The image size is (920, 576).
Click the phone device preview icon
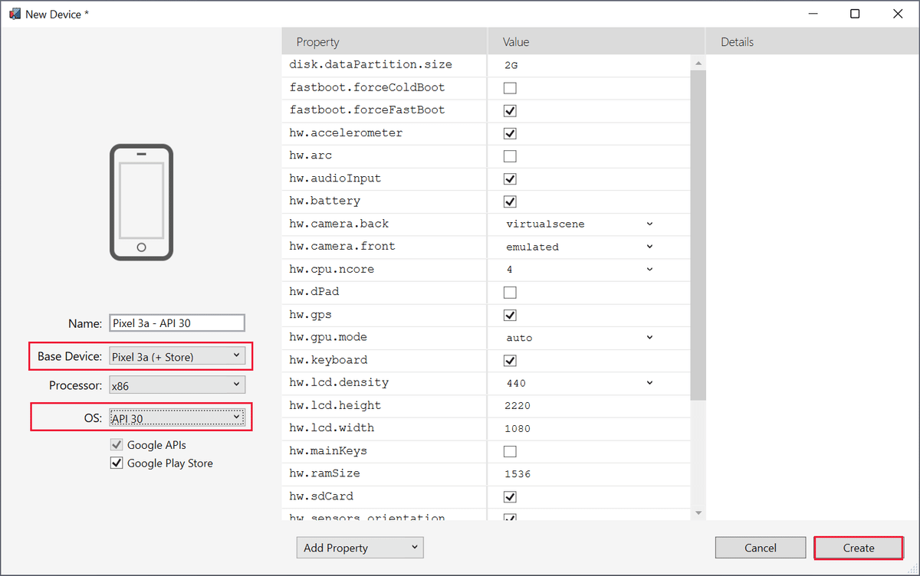[x=141, y=203]
